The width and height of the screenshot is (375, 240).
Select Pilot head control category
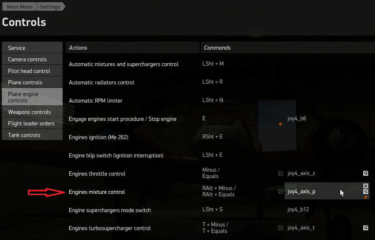[32, 71]
